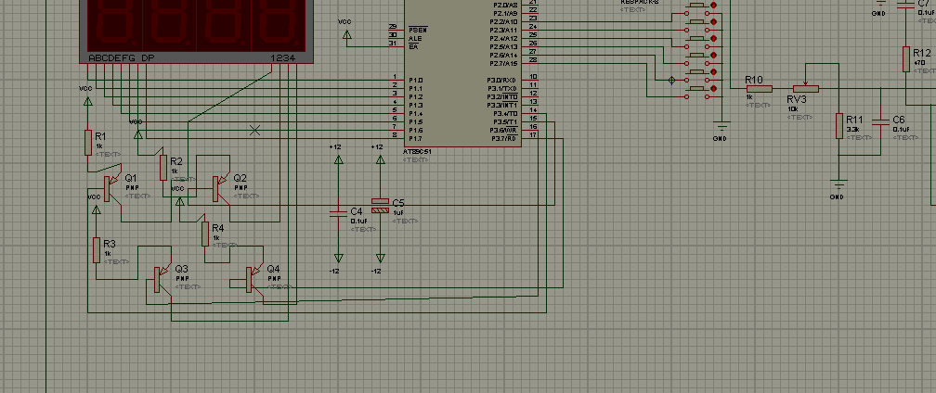
Task: Click pin number '31' on the chip
Action: tap(392, 43)
